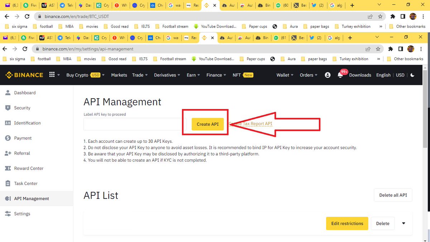Click the Create API button
This screenshot has width=430, height=242.
[208, 124]
